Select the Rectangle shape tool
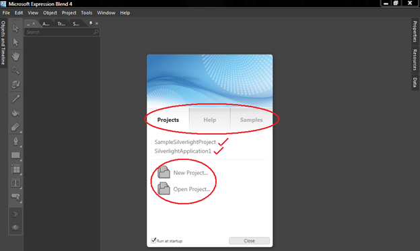 pyautogui.click(x=15, y=155)
